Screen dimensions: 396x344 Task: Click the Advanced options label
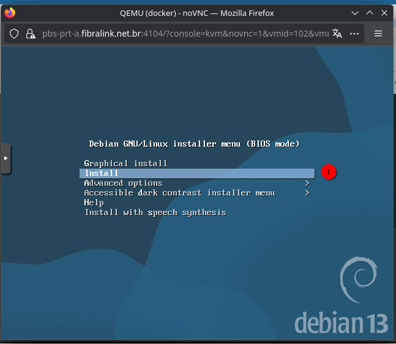coord(123,183)
